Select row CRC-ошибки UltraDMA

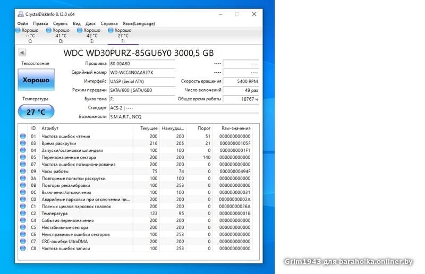tap(135, 241)
